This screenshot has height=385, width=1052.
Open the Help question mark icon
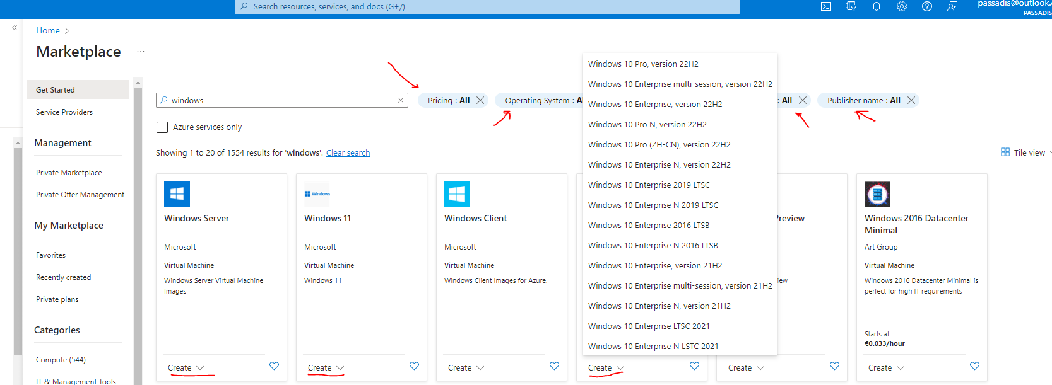point(927,6)
